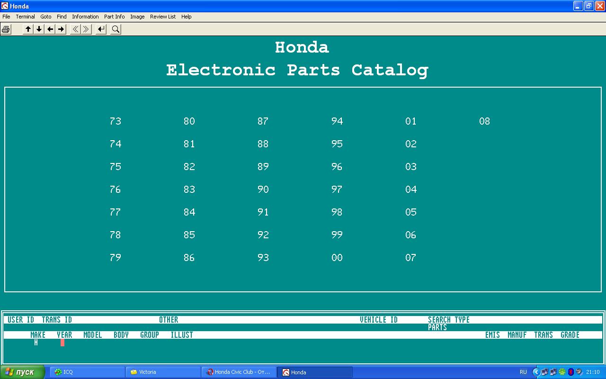
Task: Select model year 04
Action: pos(411,189)
